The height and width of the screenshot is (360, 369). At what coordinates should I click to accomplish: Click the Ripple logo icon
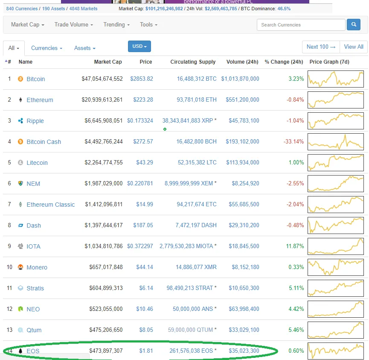pyautogui.click(x=20, y=121)
